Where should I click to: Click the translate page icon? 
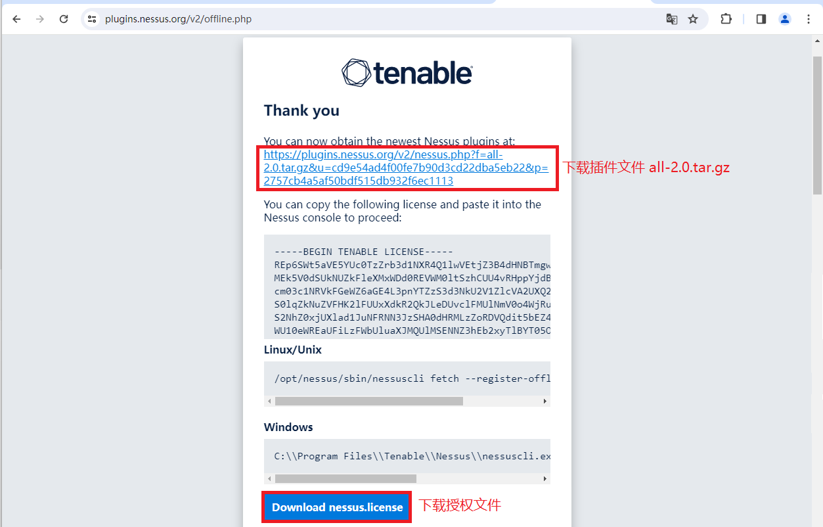point(671,19)
